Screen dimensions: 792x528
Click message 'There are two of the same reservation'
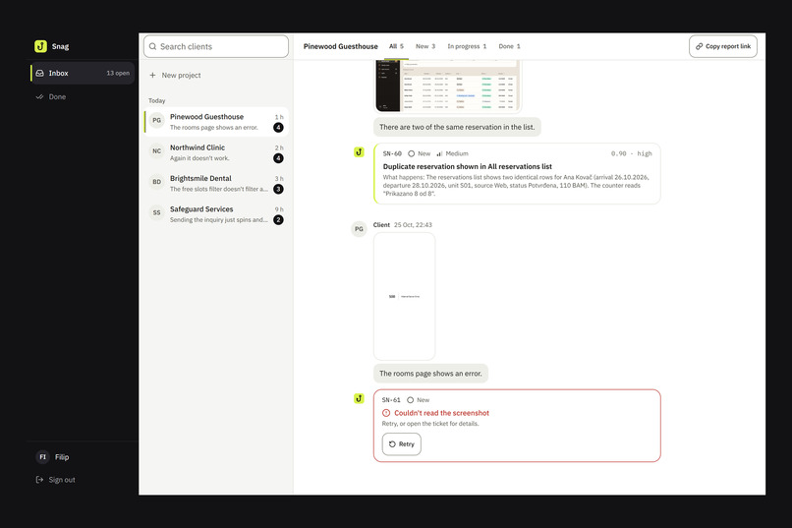pyautogui.click(x=457, y=127)
